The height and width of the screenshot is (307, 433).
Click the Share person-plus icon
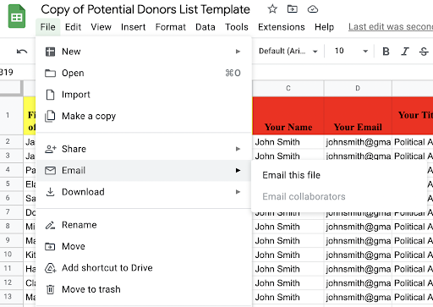click(x=51, y=149)
